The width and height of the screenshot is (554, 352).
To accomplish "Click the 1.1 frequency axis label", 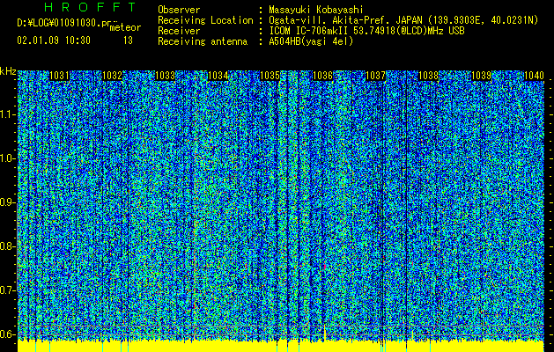I will pyautogui.click(x=7, y=114).
